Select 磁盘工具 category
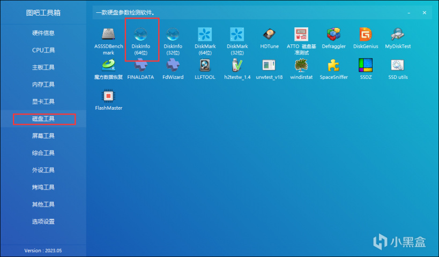 pos(43,118)
